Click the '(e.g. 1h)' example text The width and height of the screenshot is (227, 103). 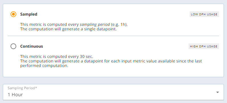pos(119,24)
